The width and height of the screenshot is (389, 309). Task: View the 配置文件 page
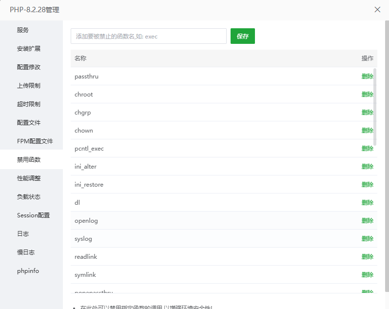tap(29, 123)
